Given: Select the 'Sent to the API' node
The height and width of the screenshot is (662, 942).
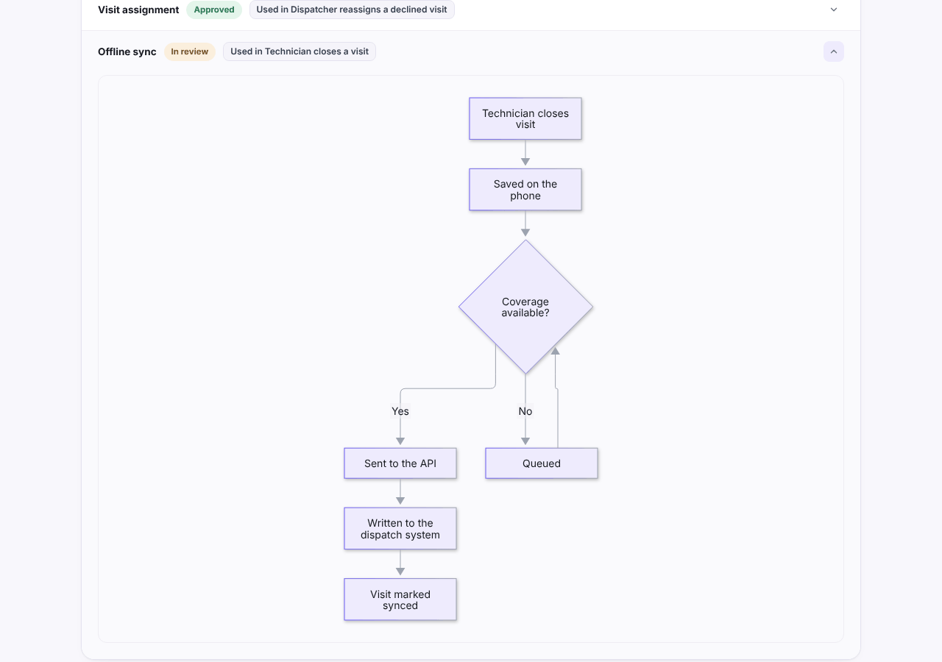Looking at the screenshot, I should click(x=400, y=463).
